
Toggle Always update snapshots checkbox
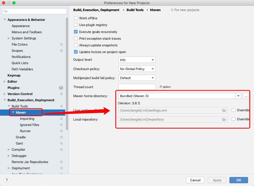point(76,45)
